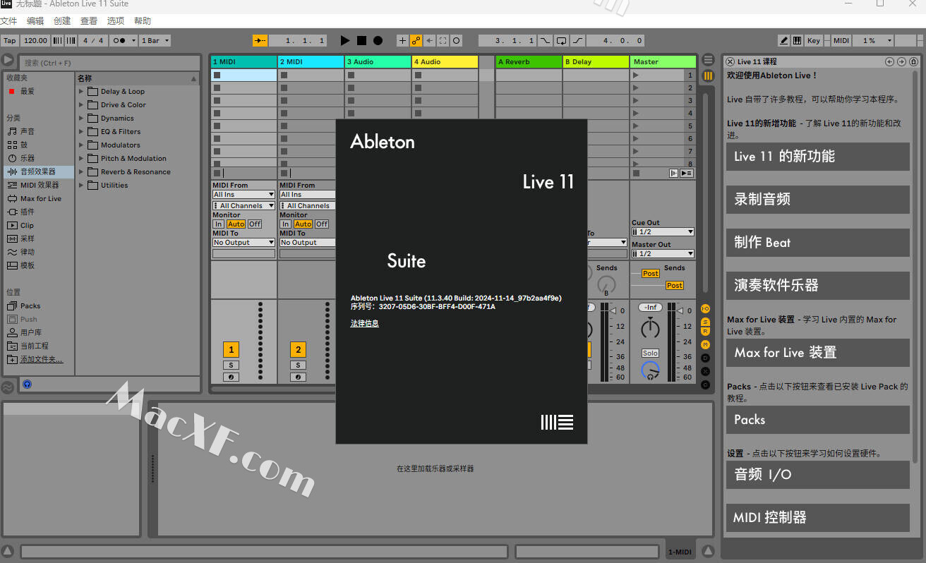Select MIDI 效果器 category in browser
Image resolution: width=926 pixels, height=563 pixels.
pyautogui.click(x=38, y=185)
